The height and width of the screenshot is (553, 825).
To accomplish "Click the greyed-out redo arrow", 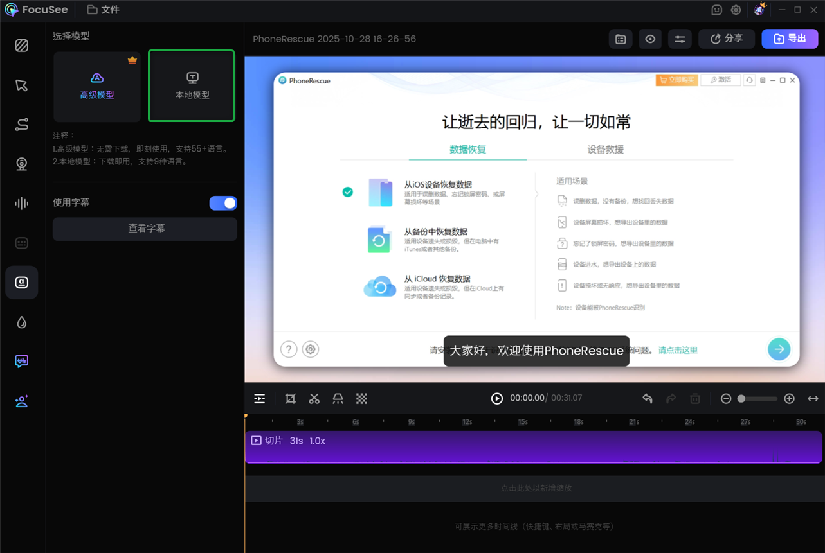I will (x=671, y=399).
